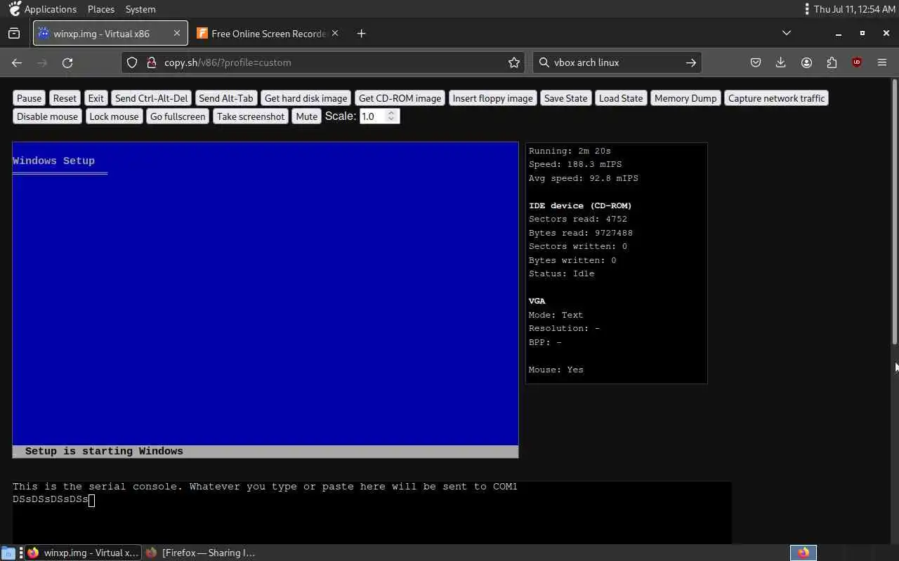Toggle the Lock mouse button

click(114, 116)
